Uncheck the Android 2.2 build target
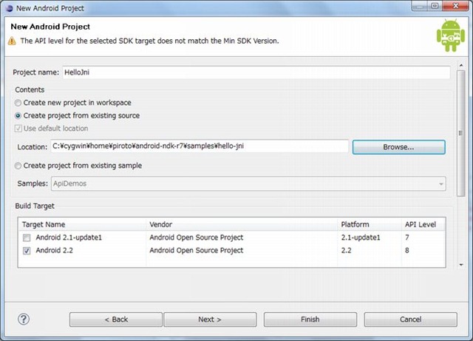 tap(27, 251)
